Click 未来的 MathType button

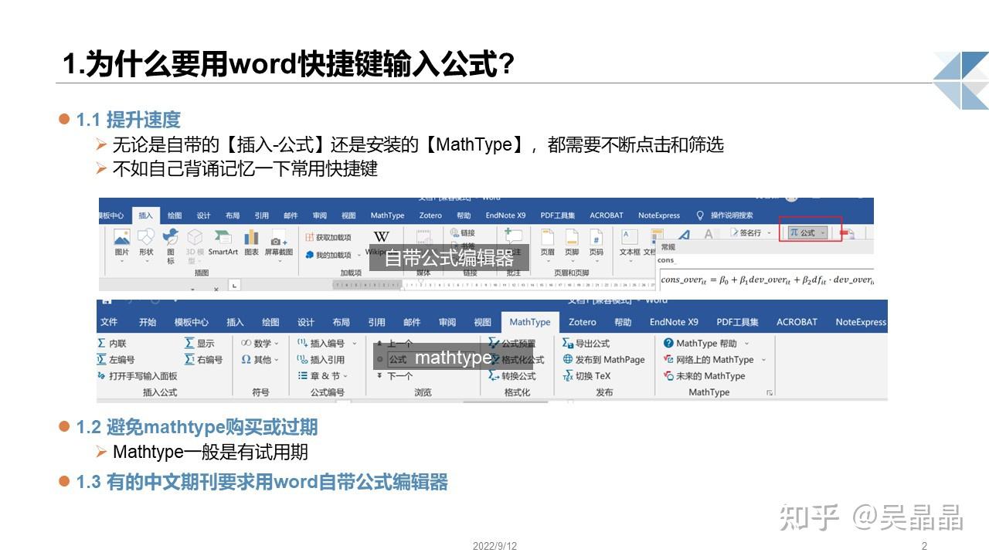tap(704, 376)
